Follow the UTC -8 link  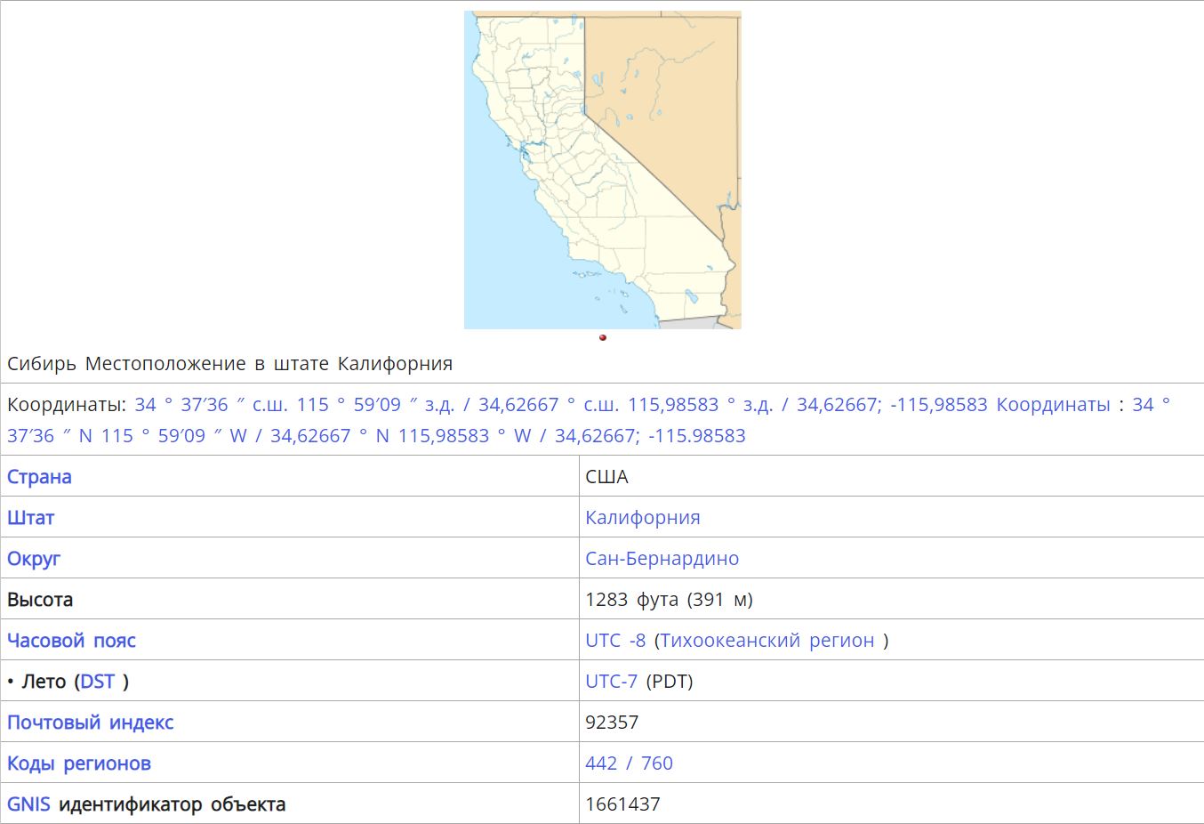point(615,640)
